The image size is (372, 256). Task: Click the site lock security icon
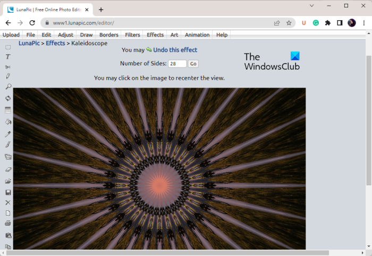[x=47, y=23]
